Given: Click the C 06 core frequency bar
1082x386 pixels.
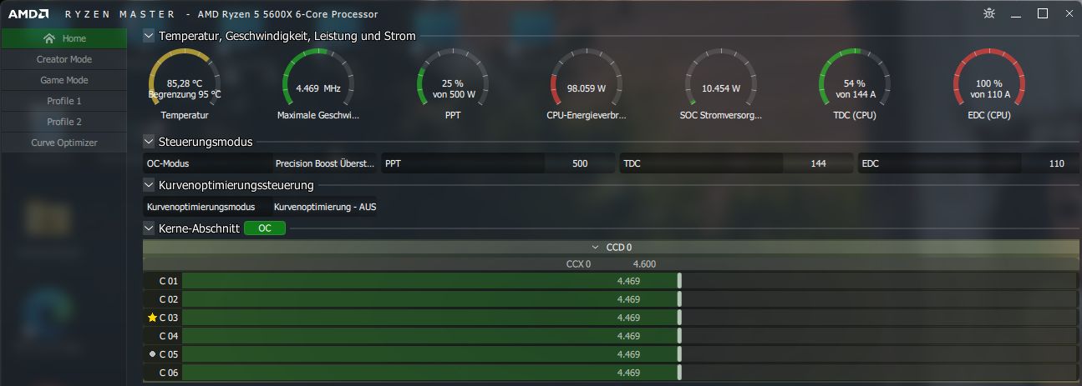Looking at the screenshot, I should click(x=629, y=373).
